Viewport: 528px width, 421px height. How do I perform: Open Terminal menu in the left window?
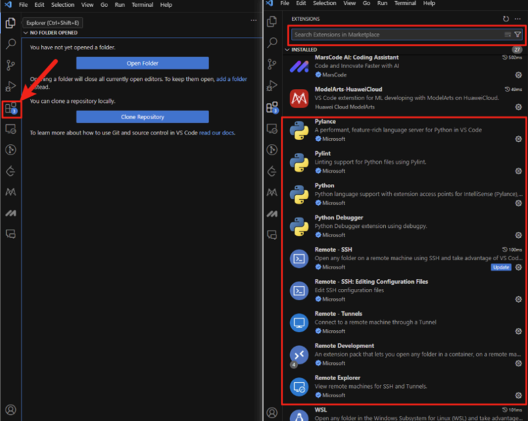(142, 5)
